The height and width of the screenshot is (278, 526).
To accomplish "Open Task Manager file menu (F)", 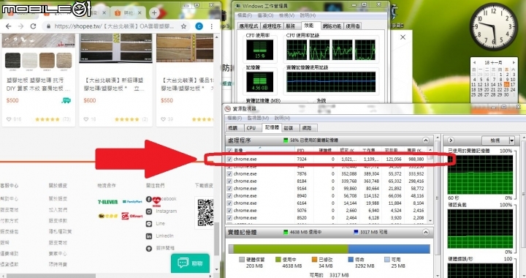I will coord(245,15).
